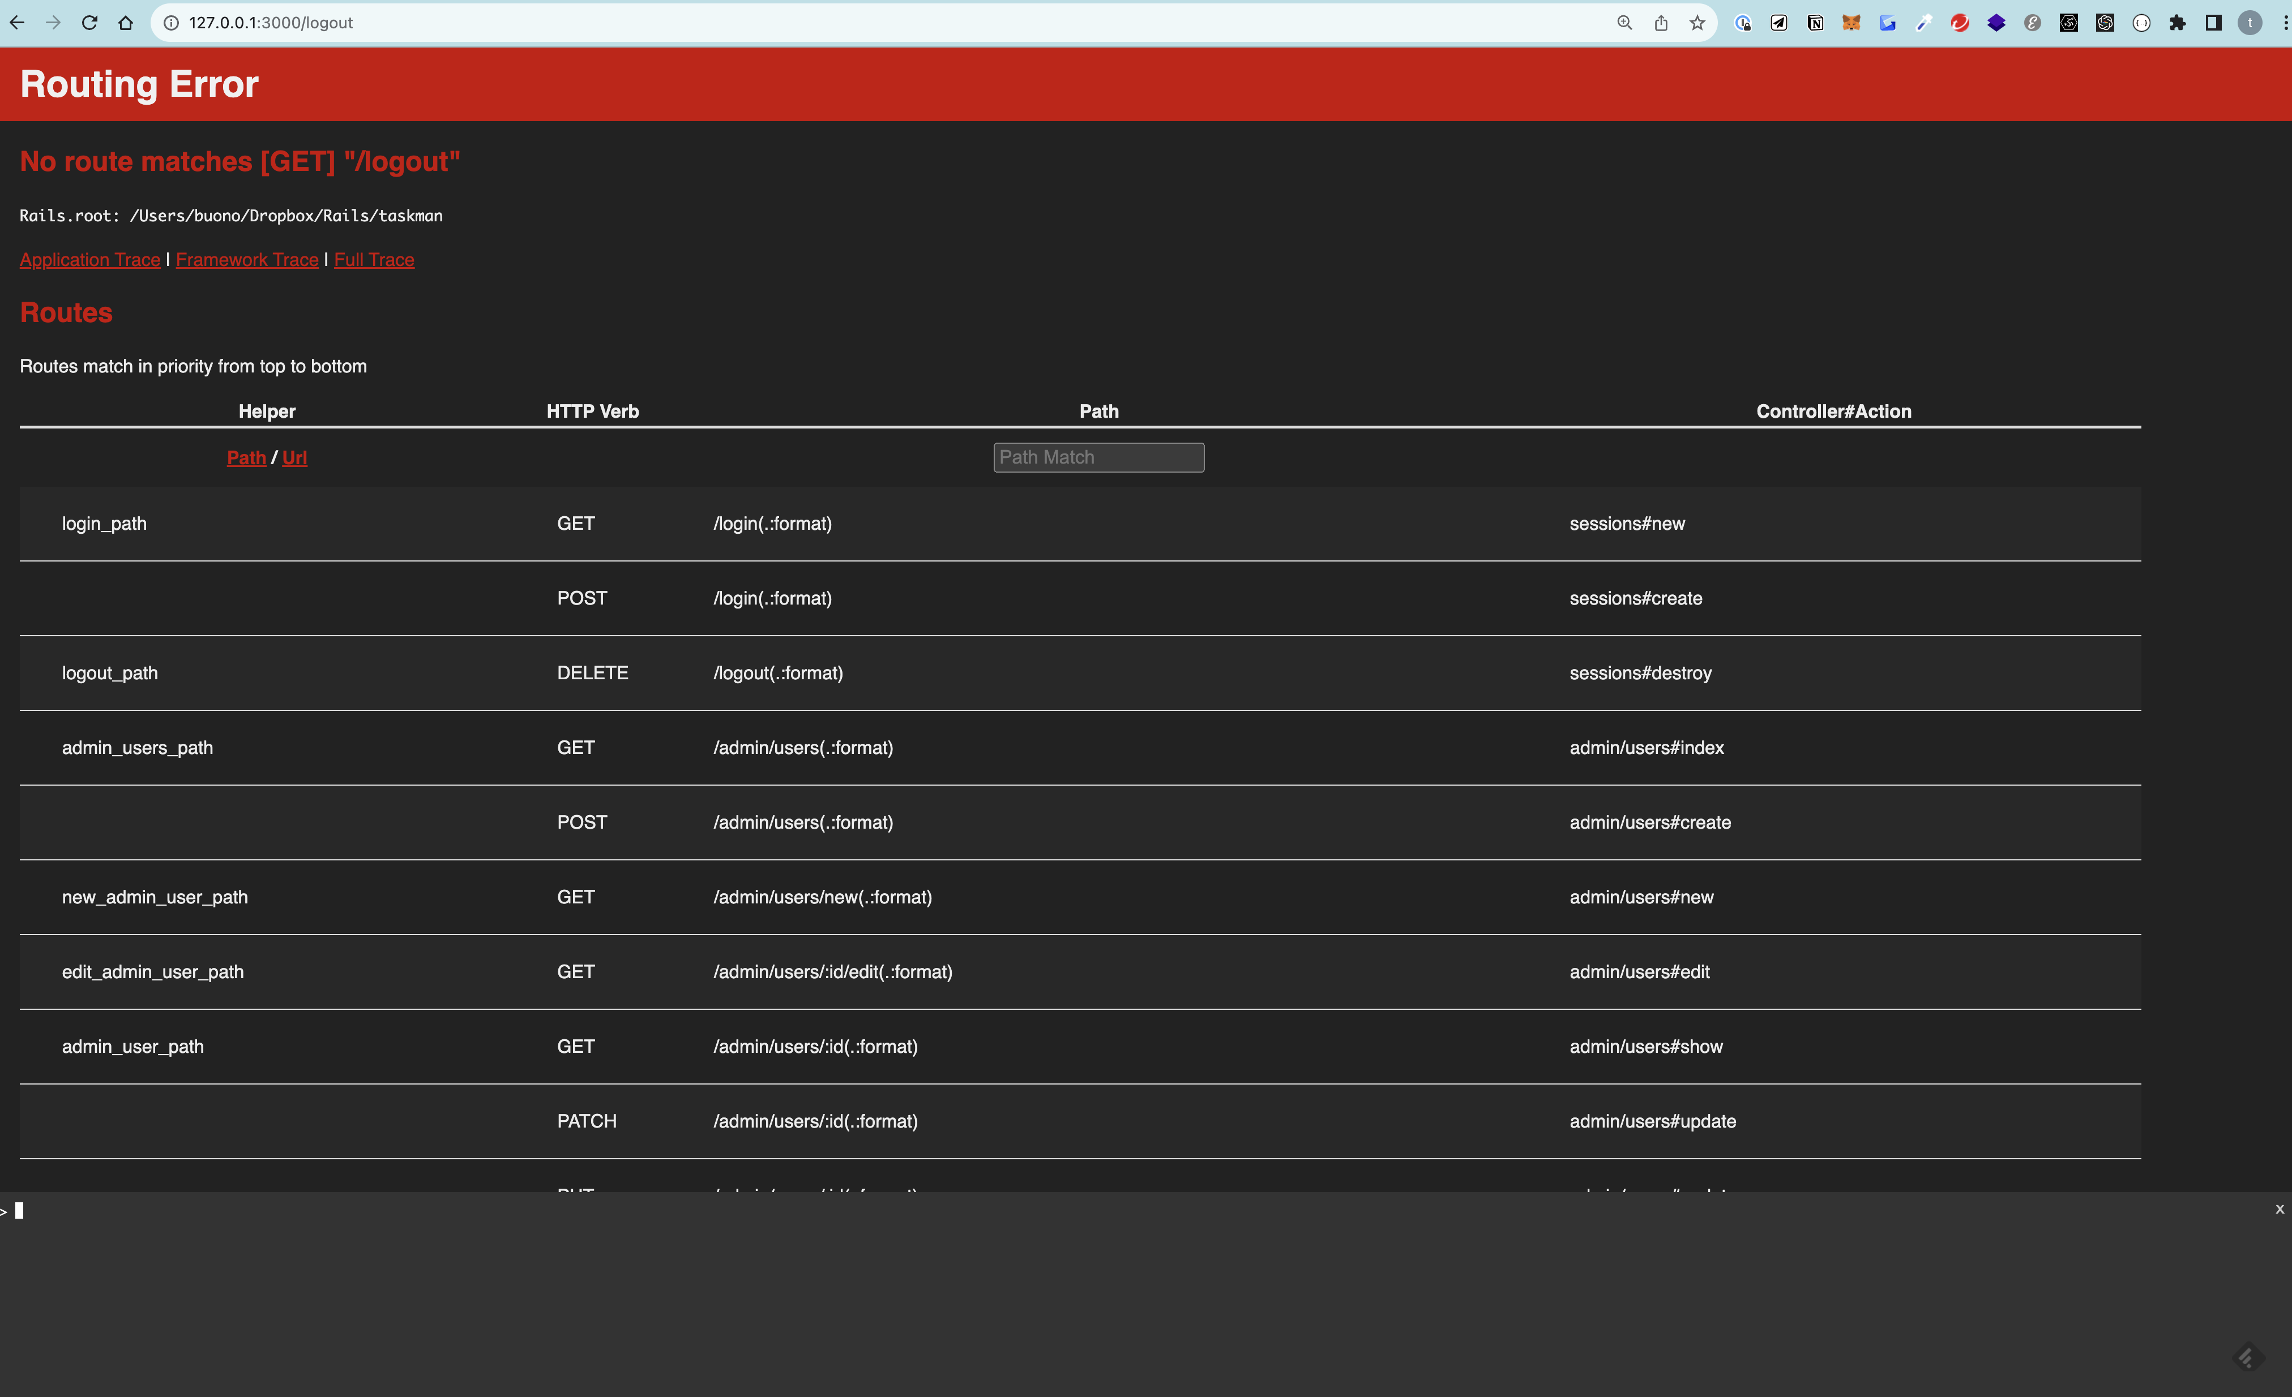Image resolution: width=2292 pixels, height=1397 pixels.
Task: Click the No route matches error heading
Action: click(240, 162)
